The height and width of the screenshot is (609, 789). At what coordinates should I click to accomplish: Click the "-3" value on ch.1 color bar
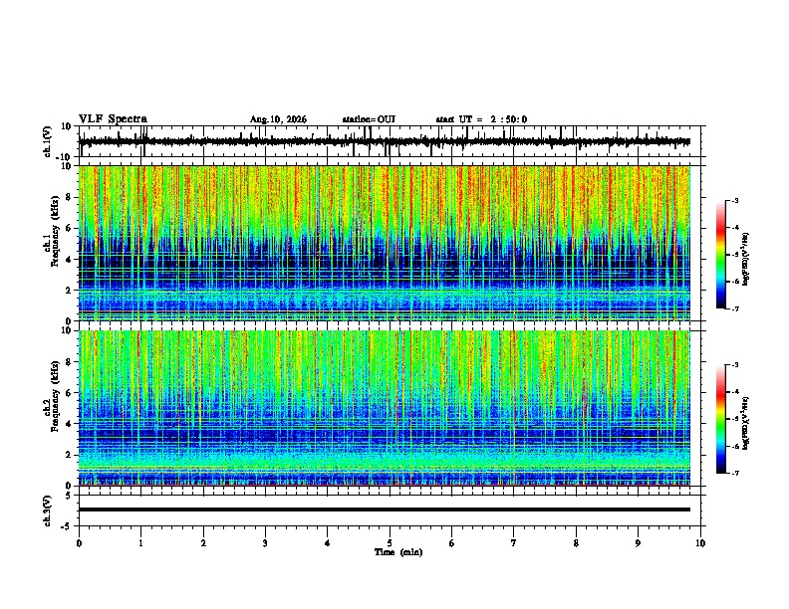point(735,201)
